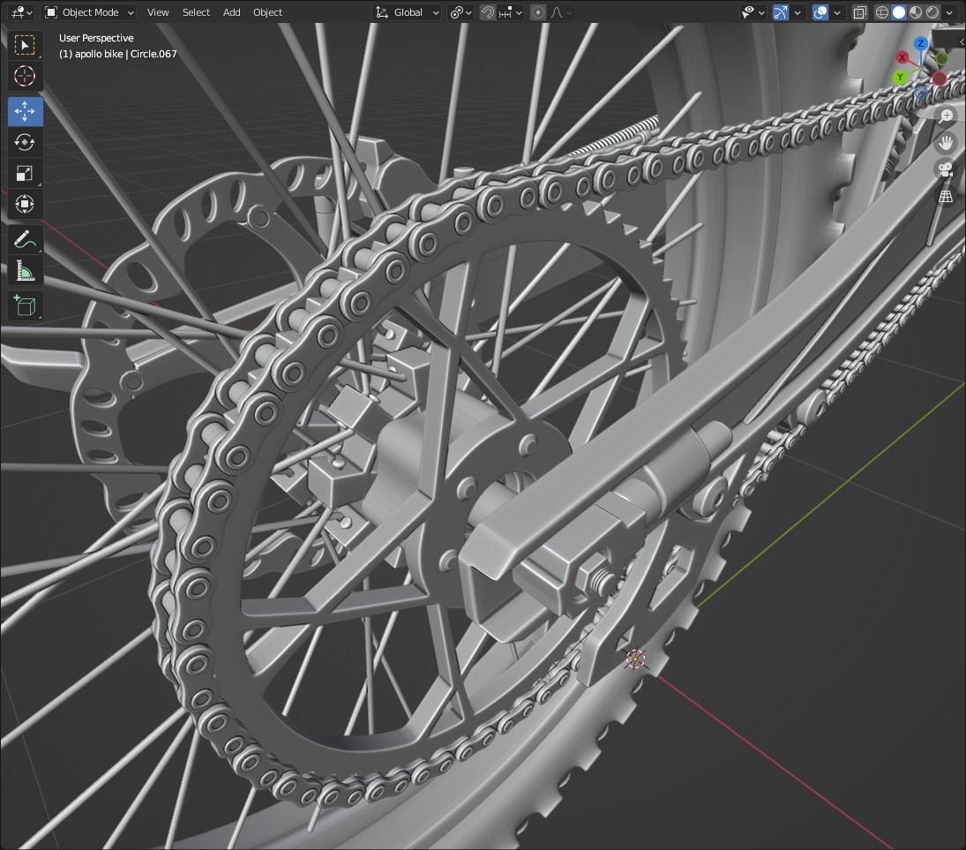Toggle viewport gizmos visibility
Viewport: 966px width, 850px height.
coord(781,12)
